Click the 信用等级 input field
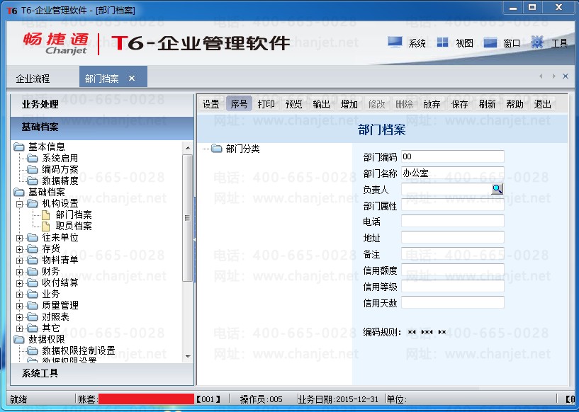This screenshot has height=412, width=579. coord(452,286)
